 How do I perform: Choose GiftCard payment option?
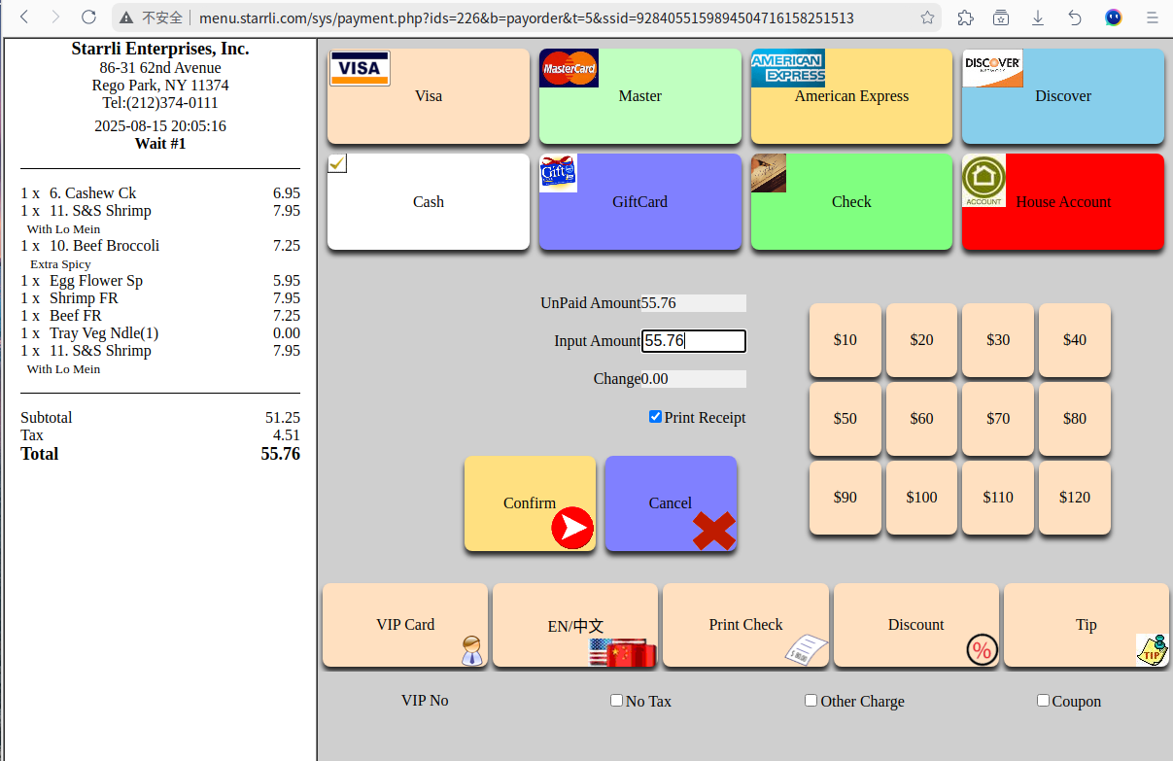pyautogui.click(x=639, y=202)
